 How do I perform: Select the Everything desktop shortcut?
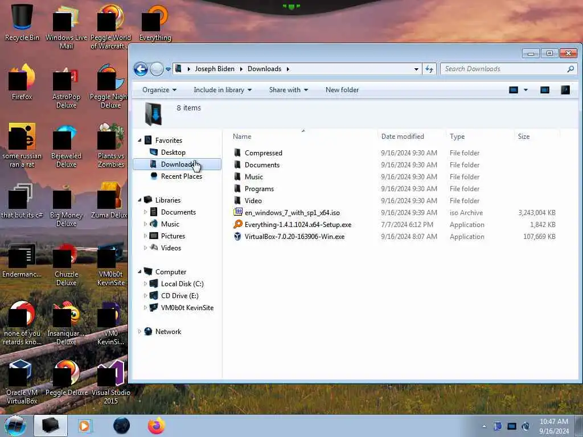[x=155, y=23]
